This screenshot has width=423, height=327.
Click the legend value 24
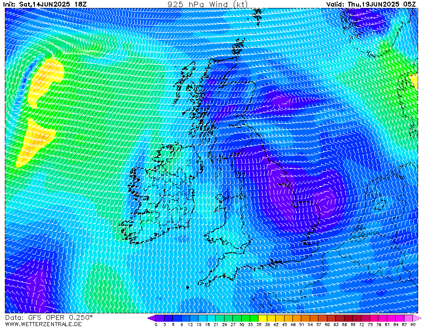[x=225, y=324]
